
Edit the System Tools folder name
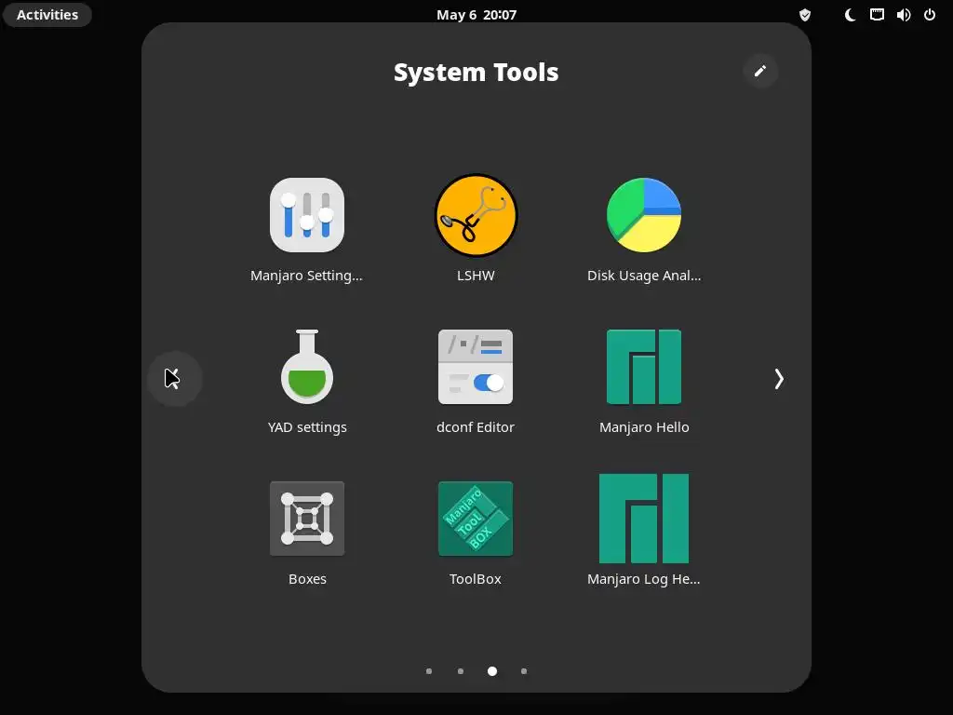click(x=760, y=71)
